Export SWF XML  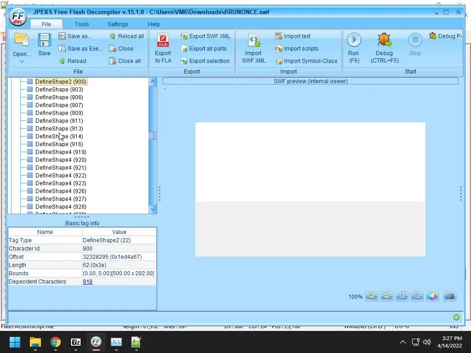206,36
